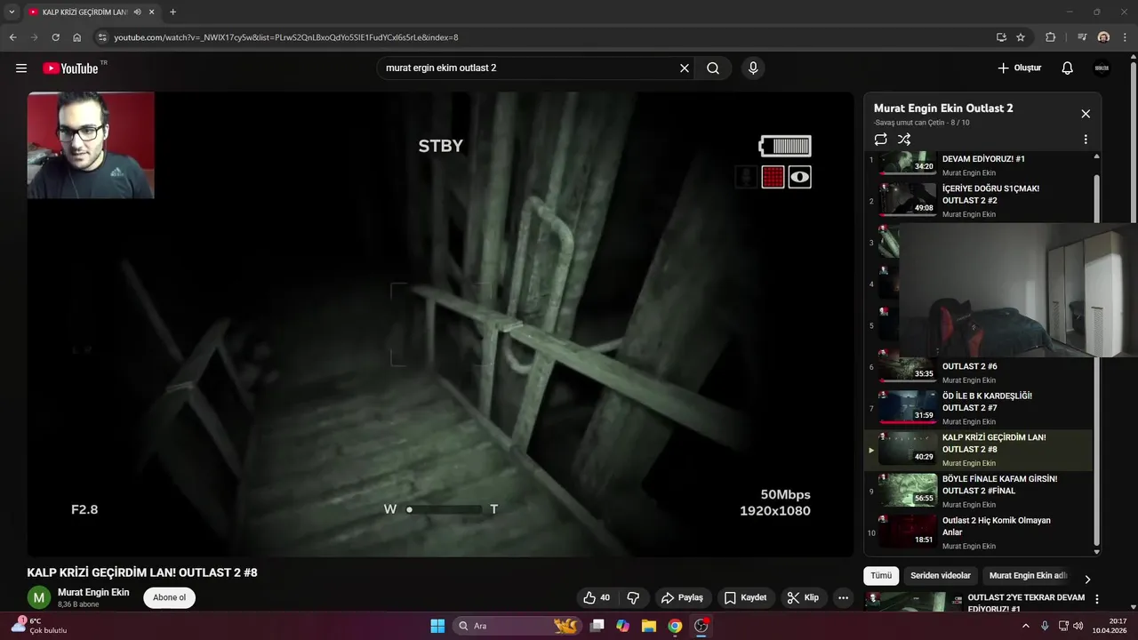
Task: Bookmark this page with star
Action: 1021,37
